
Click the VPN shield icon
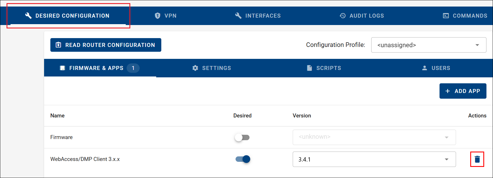158,16
